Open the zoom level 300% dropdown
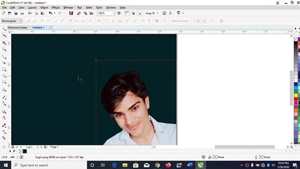The width and height of the screenshot is (300, 169). click(113, 13)
